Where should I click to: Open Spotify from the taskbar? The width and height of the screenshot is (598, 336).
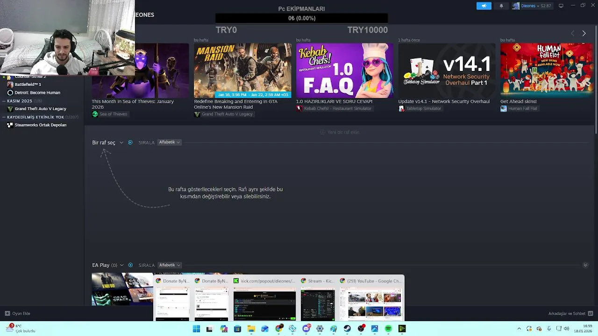(x=388, y=329)
